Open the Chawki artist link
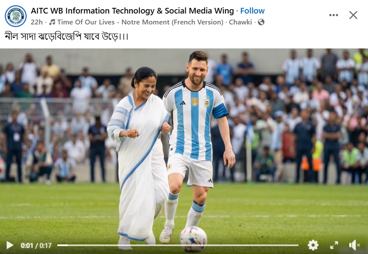 point(240,22)
